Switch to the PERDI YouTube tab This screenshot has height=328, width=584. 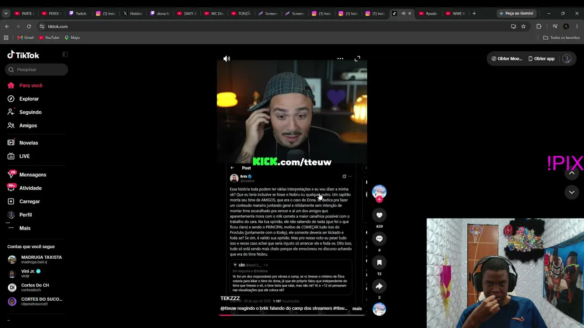tap(51, 14)
